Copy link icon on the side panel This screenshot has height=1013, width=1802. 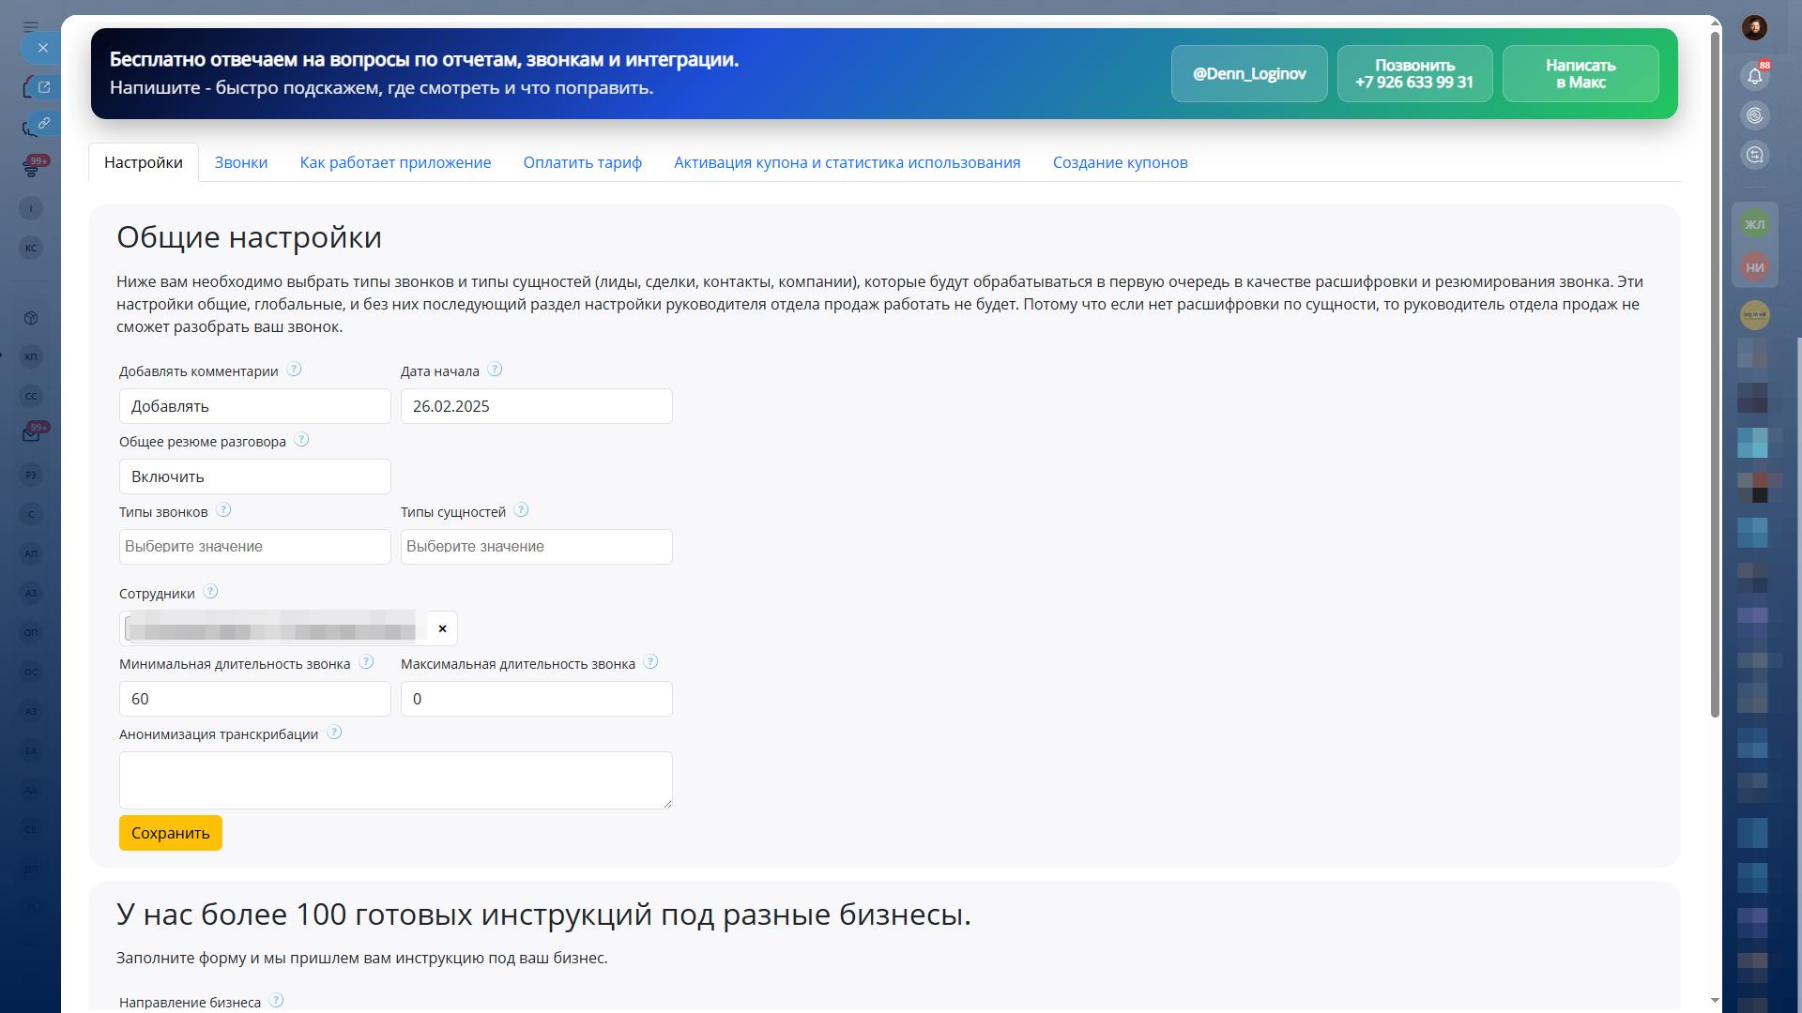tap(43, 123)
